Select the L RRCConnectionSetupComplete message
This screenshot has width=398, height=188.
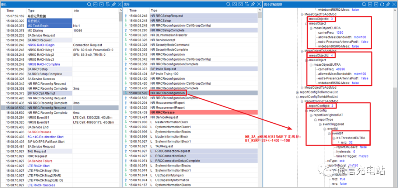[191, 161]
